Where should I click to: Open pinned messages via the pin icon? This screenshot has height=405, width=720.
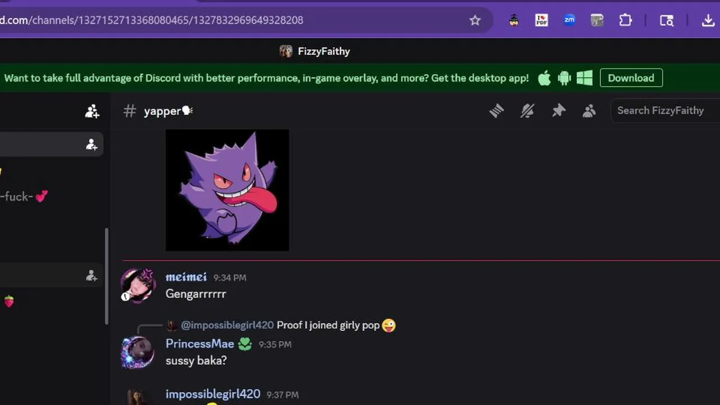[x=558, y=111]
